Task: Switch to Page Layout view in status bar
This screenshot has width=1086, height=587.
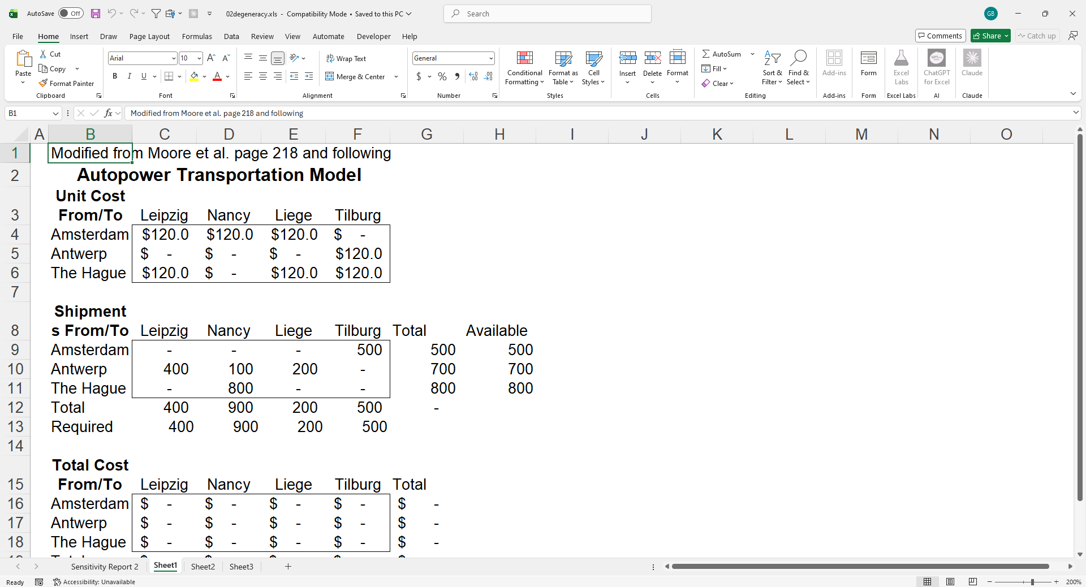Action: click(x=950, y=582)
